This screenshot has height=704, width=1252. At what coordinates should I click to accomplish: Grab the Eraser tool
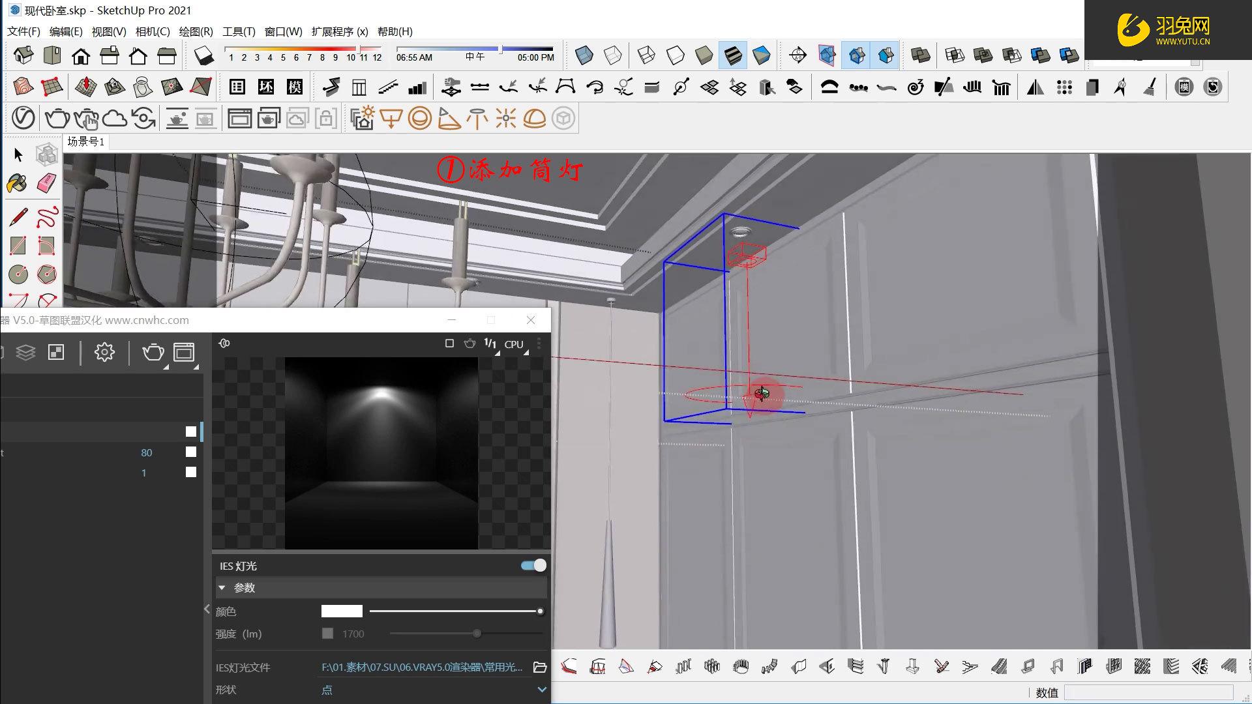pos(45,184)
